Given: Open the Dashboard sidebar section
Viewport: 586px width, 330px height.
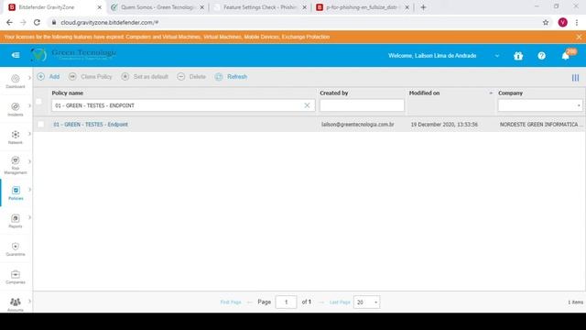Looking at the screenshot, I should click(x=16, y=82).
